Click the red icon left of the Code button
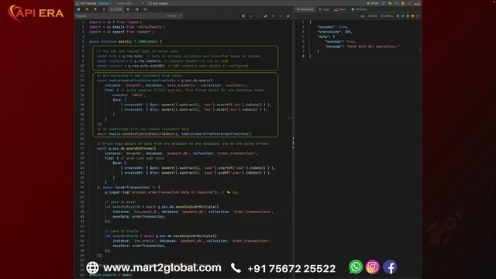 coord(104,9)
